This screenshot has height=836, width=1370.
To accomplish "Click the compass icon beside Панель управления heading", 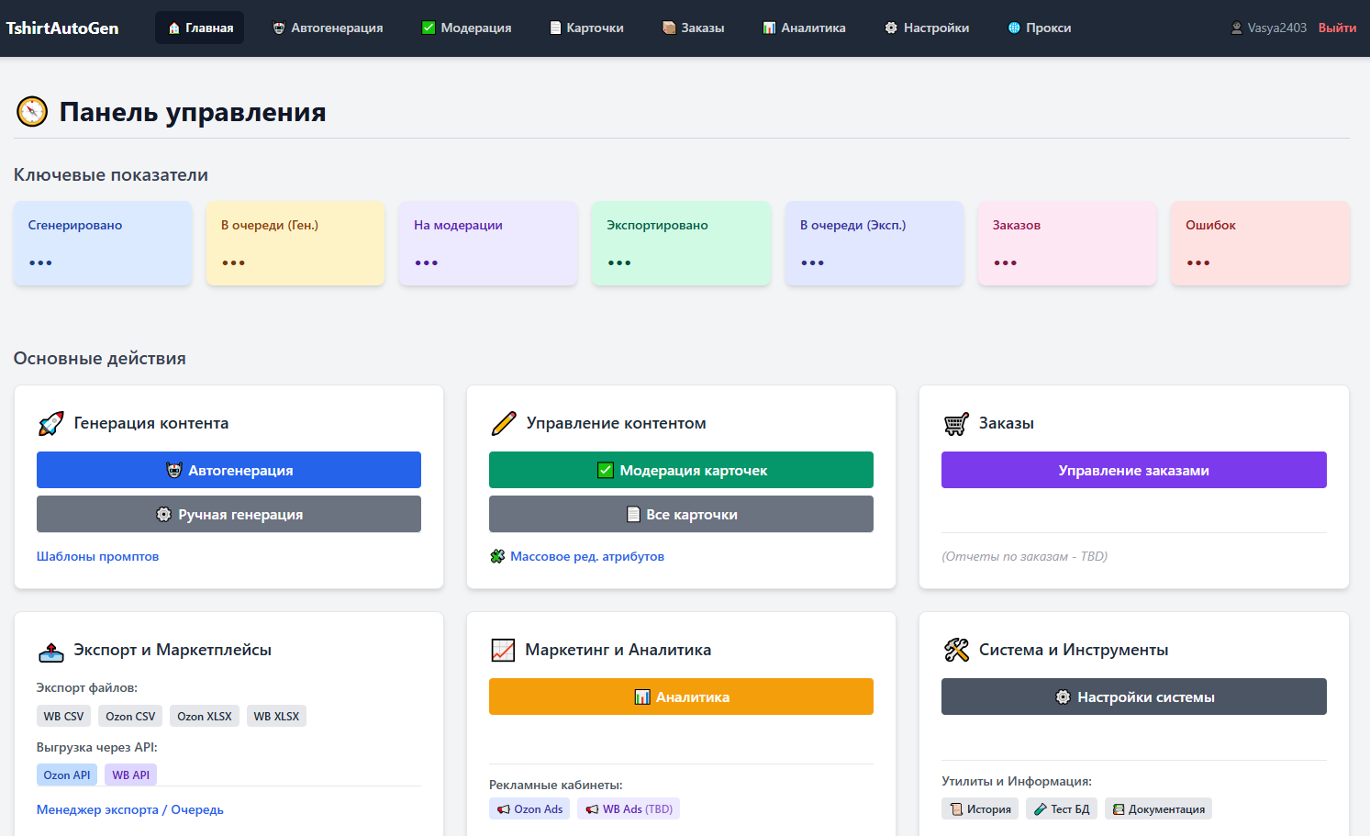I will point(31,112).
